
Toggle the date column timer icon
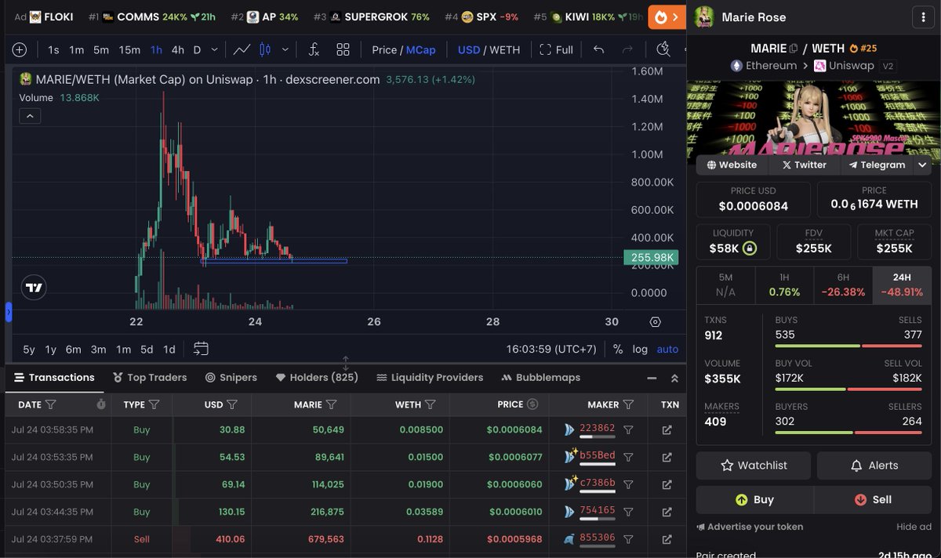[x=101, y=404]
